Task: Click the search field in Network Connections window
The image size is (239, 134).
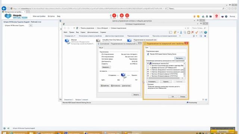Action: click(x=199, y=28)
